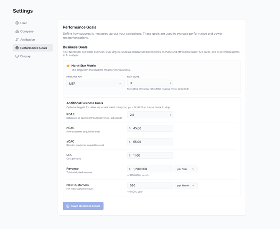The image size is (280, 229).
Task: Click the MER GOAL label
Action: (x=133, y=77)
